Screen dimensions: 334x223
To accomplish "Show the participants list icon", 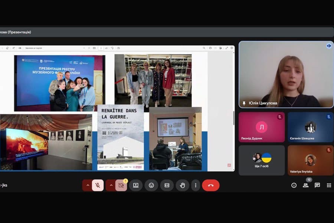I will 305,185.
